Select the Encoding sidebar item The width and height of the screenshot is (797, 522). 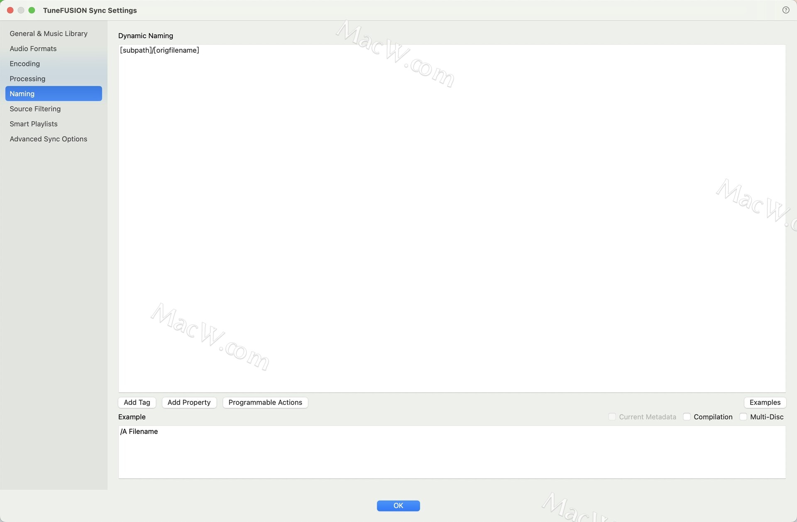pyautogui.click(x=54, y=64)
